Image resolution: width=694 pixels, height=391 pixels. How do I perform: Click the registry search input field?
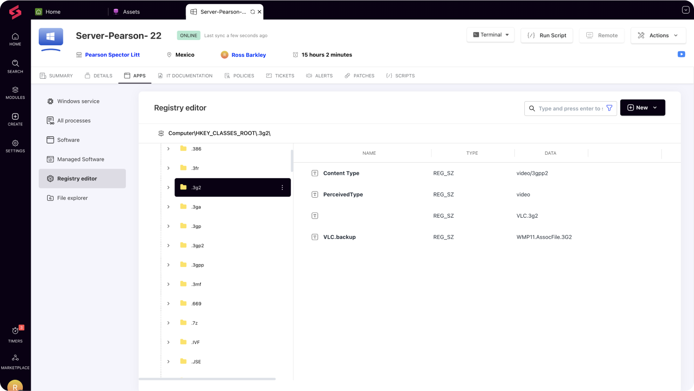click(x=570, y=109)
